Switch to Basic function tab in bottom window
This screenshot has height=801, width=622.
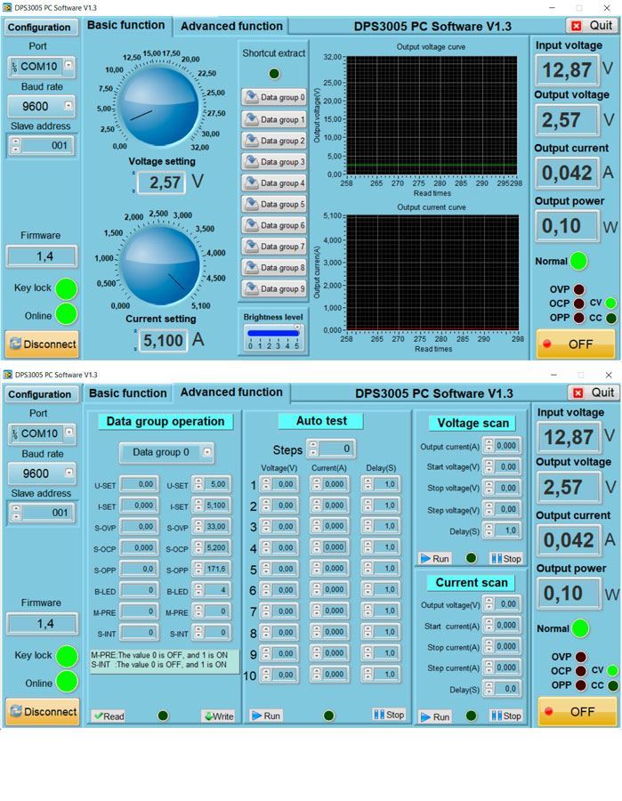click(x=127, y=392)
